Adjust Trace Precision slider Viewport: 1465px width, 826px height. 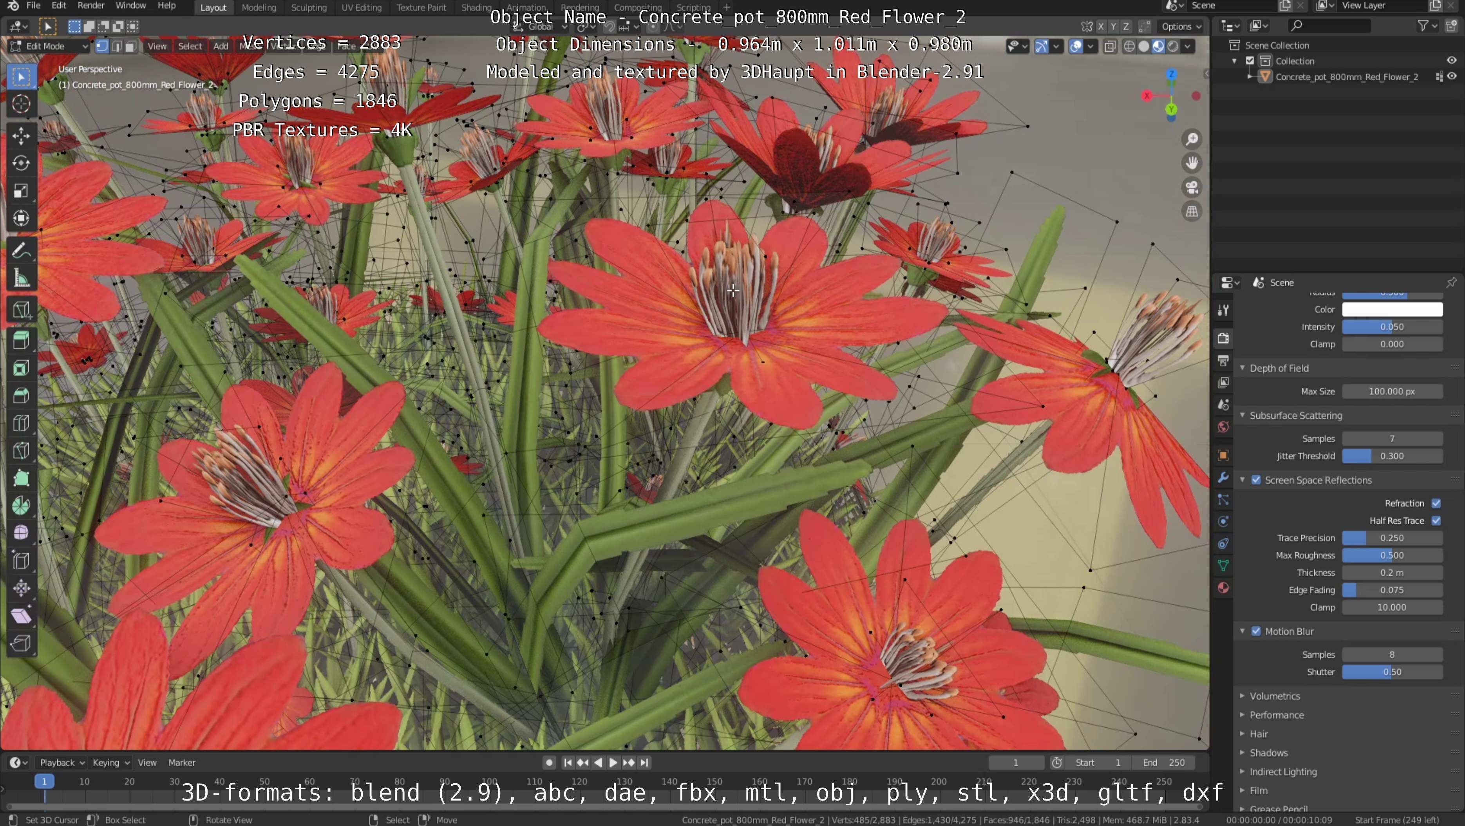click(x=1392, y=539)
